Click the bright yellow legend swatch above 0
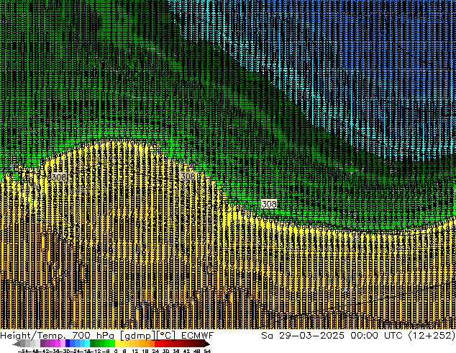456x353 pixels. [117, 343]
